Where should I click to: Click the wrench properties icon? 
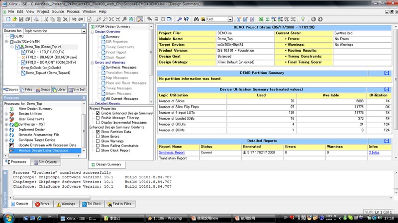[179, 19]
